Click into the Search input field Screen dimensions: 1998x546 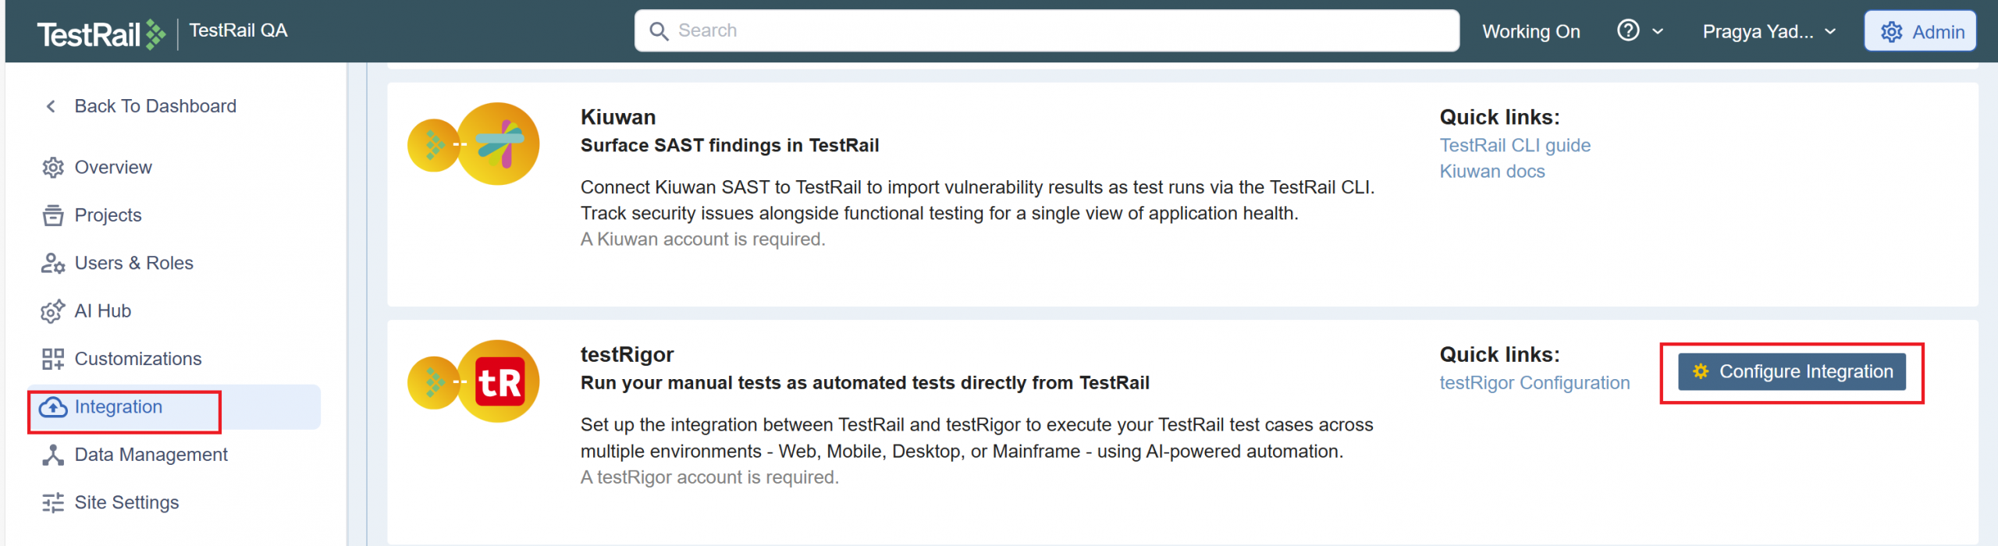pyautogui.click(x=1046, y=30)
